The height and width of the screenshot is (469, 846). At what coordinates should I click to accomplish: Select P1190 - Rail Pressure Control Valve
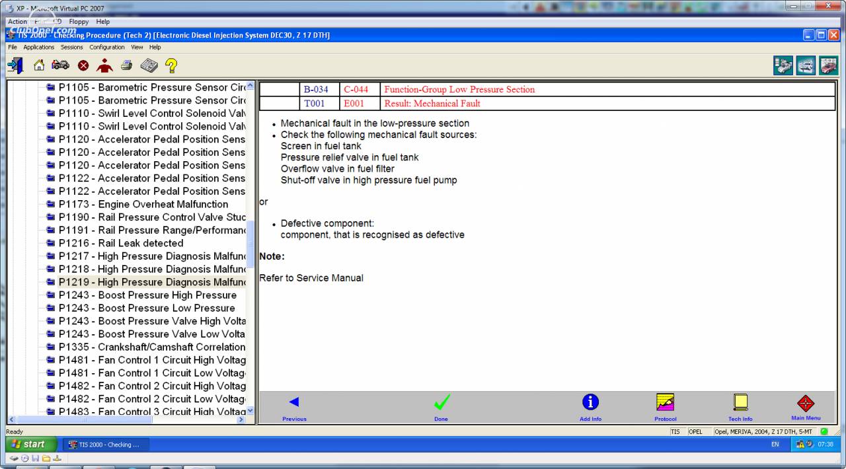(152, 217)
